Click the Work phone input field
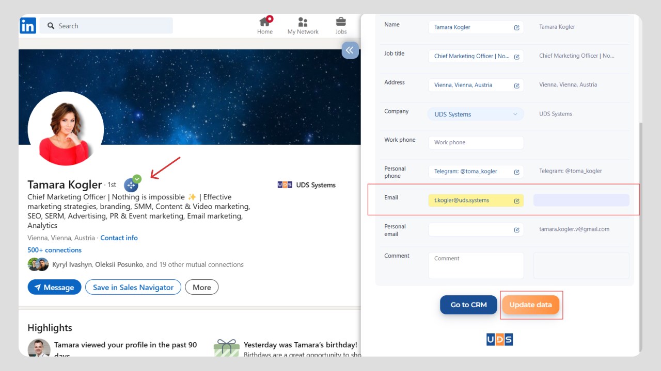The height and width of the screenshot is (371, 661). pos(476,143)
